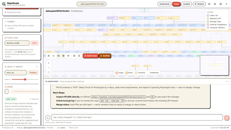Select the Transitive impact legend marker
The height and width of the screenshot is (130, 231).
click(136, 73)
